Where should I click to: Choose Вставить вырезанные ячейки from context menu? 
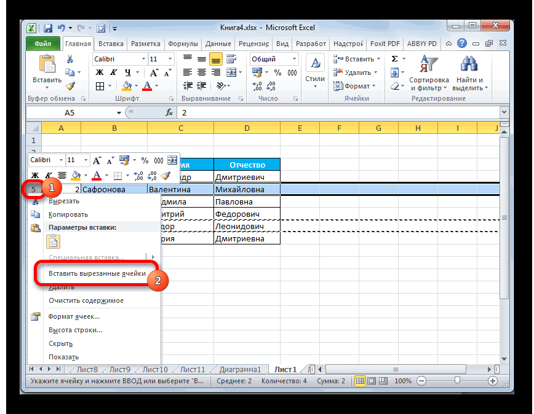tap(97, 274)
